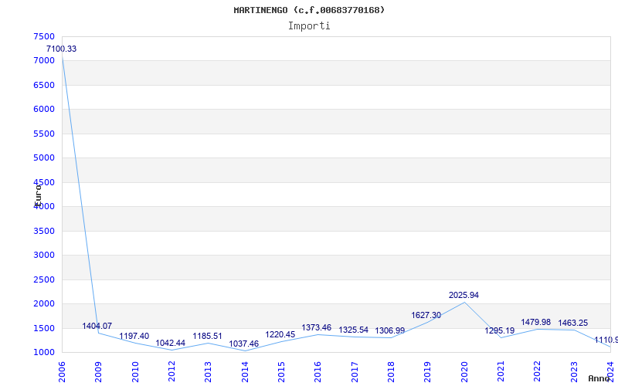Click the 2020 x-axis year label
The height and width of the screenshot is (386, 618).
464,372
